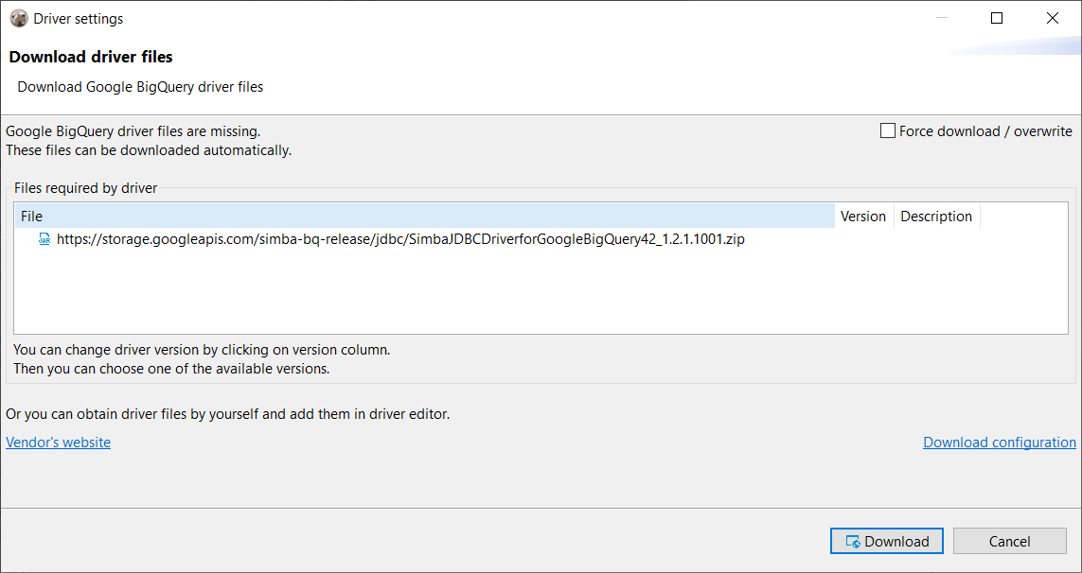1082x573 pixels.
Task: Click the Description cell of the driver row
Action: click(935, 239)
